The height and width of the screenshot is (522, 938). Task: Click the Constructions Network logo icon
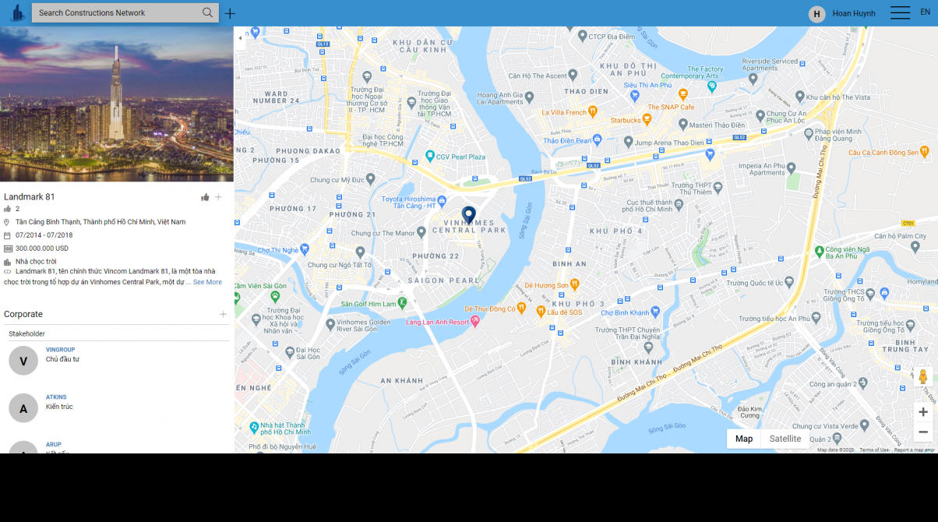(17, 13)
